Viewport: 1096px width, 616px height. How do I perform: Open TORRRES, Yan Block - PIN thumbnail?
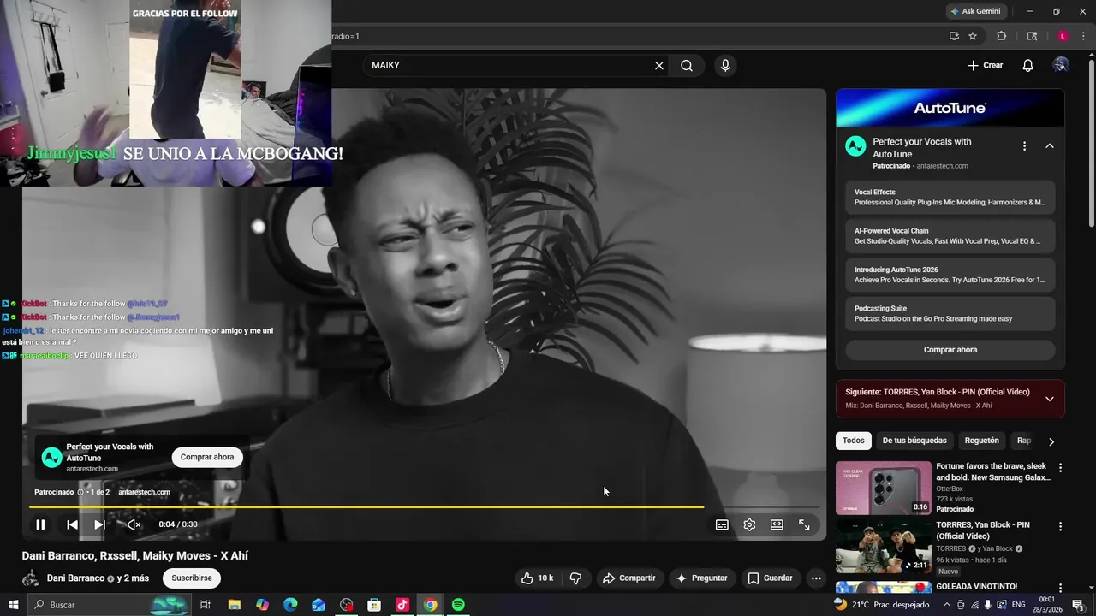coord(883,546)
